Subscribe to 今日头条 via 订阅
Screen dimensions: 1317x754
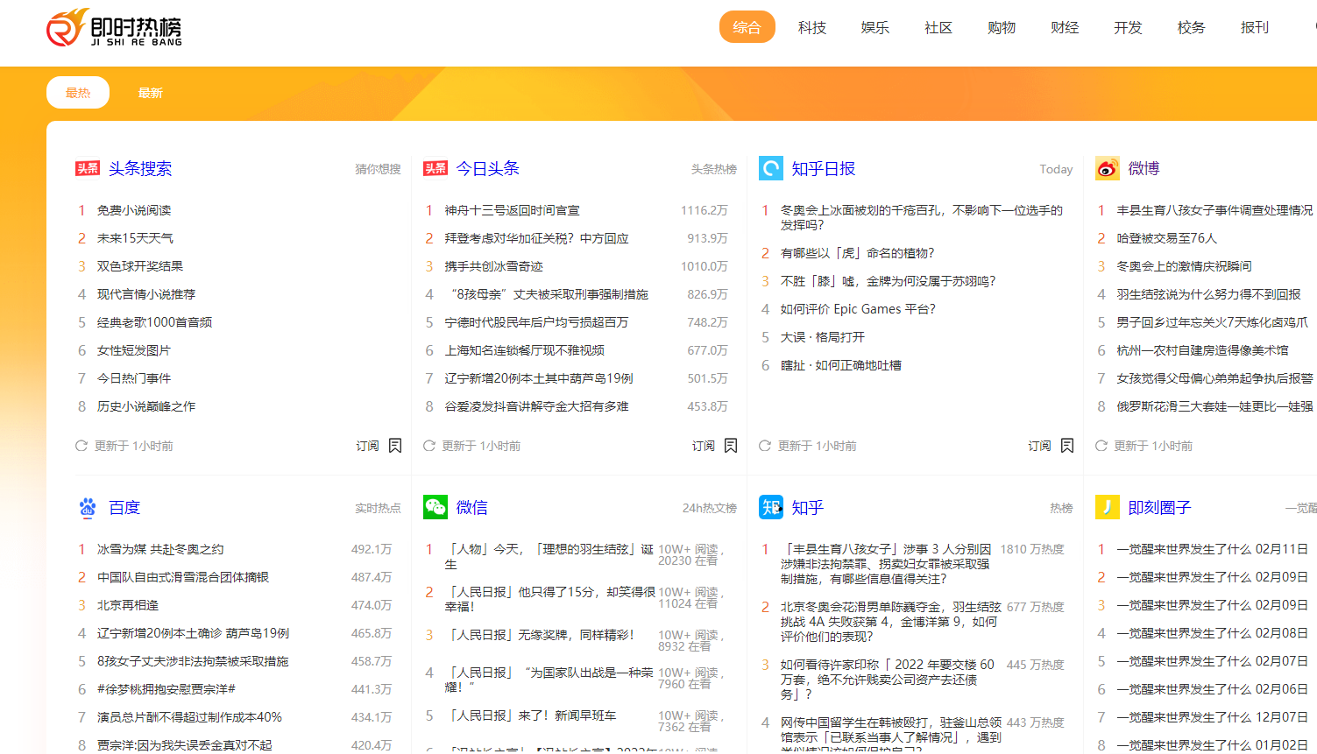pyautogui.click(x=703, y=446)
